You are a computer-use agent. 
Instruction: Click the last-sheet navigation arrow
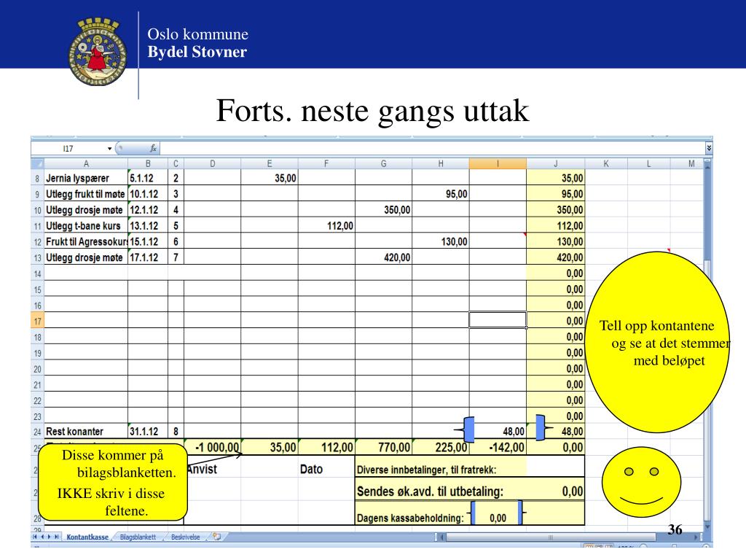(x=57, y=537)
